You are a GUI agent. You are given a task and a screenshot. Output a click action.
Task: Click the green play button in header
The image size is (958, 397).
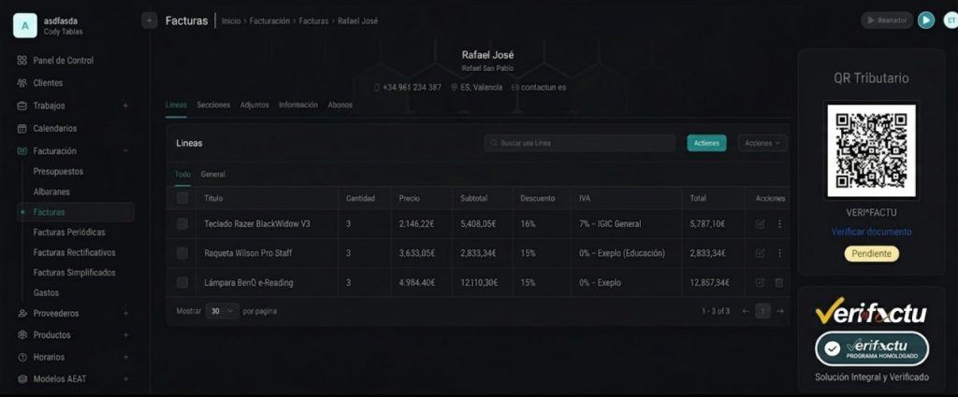[925, 20]
